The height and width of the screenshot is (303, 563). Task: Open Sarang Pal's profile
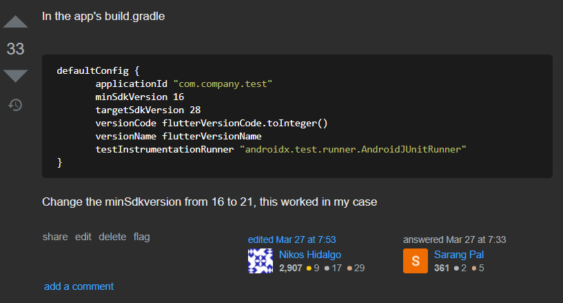pyautogui.click(x=458, y=255)
